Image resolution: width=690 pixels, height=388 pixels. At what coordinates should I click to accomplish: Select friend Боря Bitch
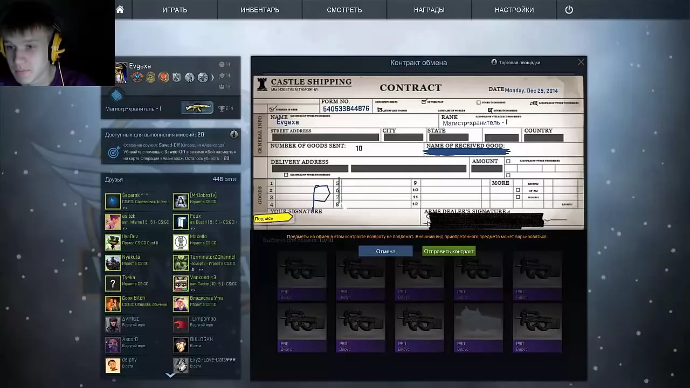click(137, 303)
